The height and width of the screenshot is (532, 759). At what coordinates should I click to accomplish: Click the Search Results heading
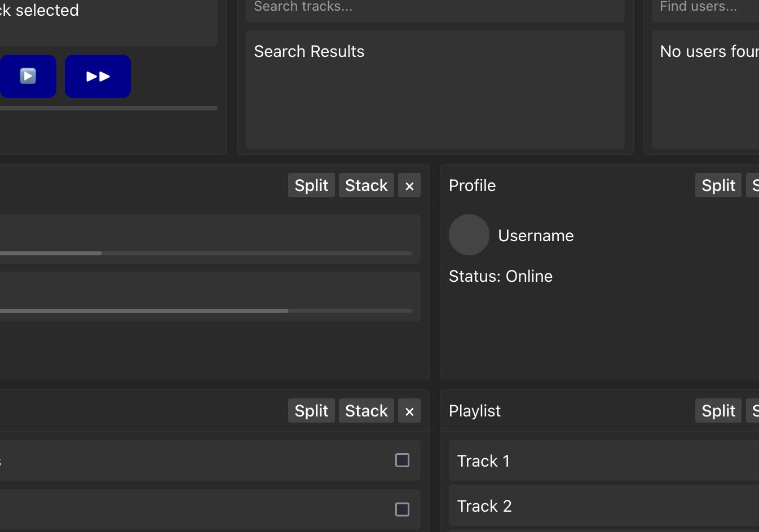(x=309, y=51)
